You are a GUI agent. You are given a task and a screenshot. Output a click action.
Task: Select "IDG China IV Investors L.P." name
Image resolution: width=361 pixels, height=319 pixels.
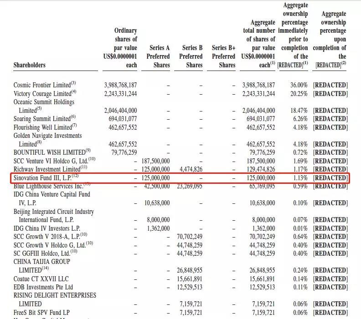pos(47,228)
